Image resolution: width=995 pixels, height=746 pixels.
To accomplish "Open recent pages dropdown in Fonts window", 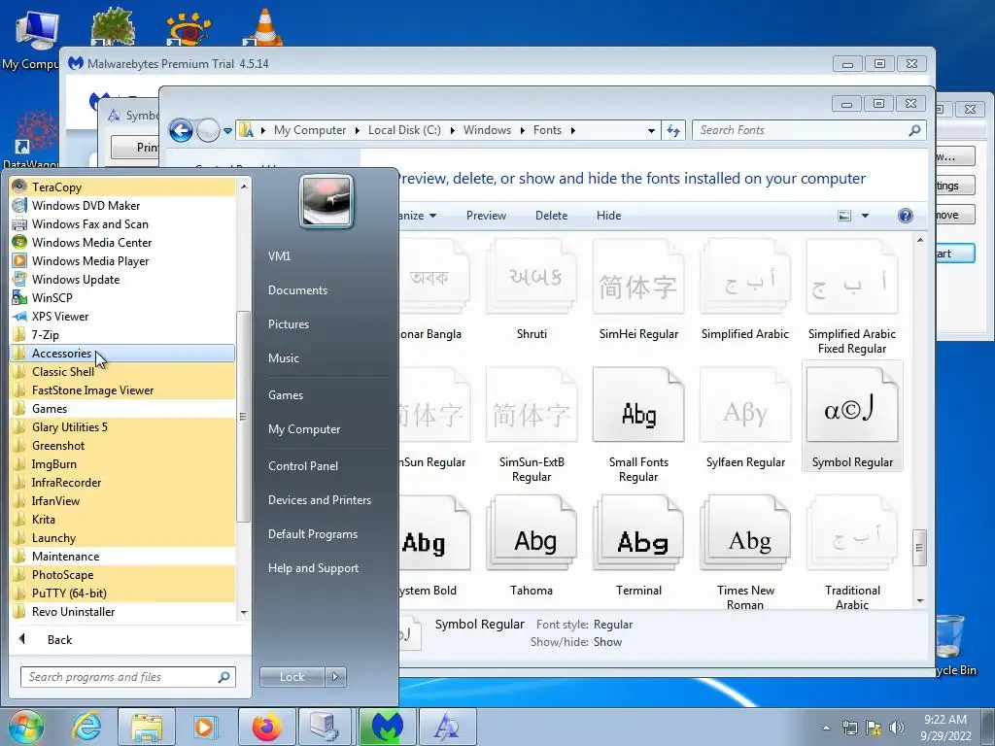I will tap(227, 131).
